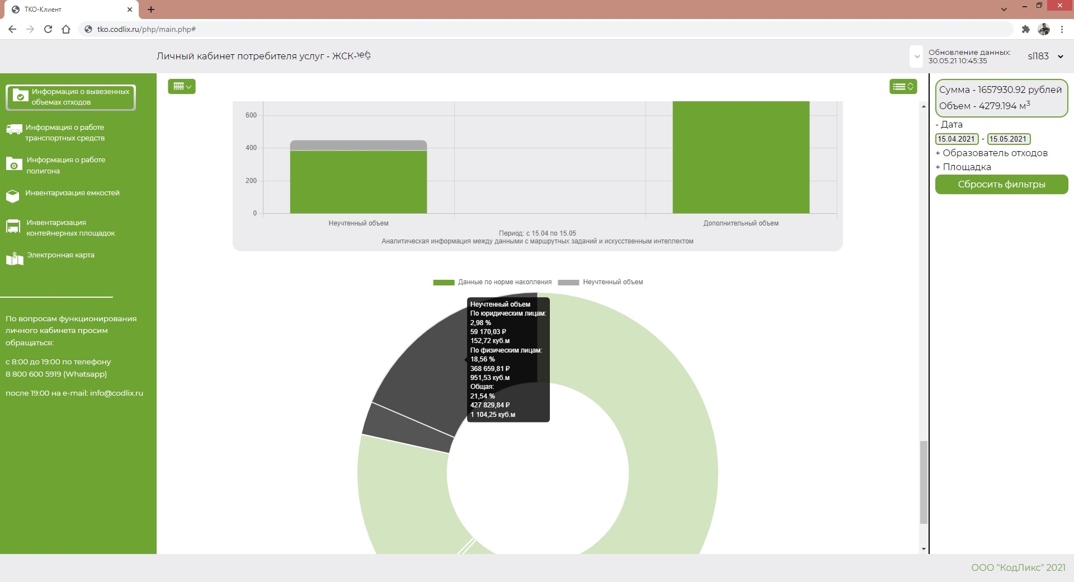The height and width of the screenshot is (582, 1074).
Task: Click the address bar URL
Action: pos(147,29)
